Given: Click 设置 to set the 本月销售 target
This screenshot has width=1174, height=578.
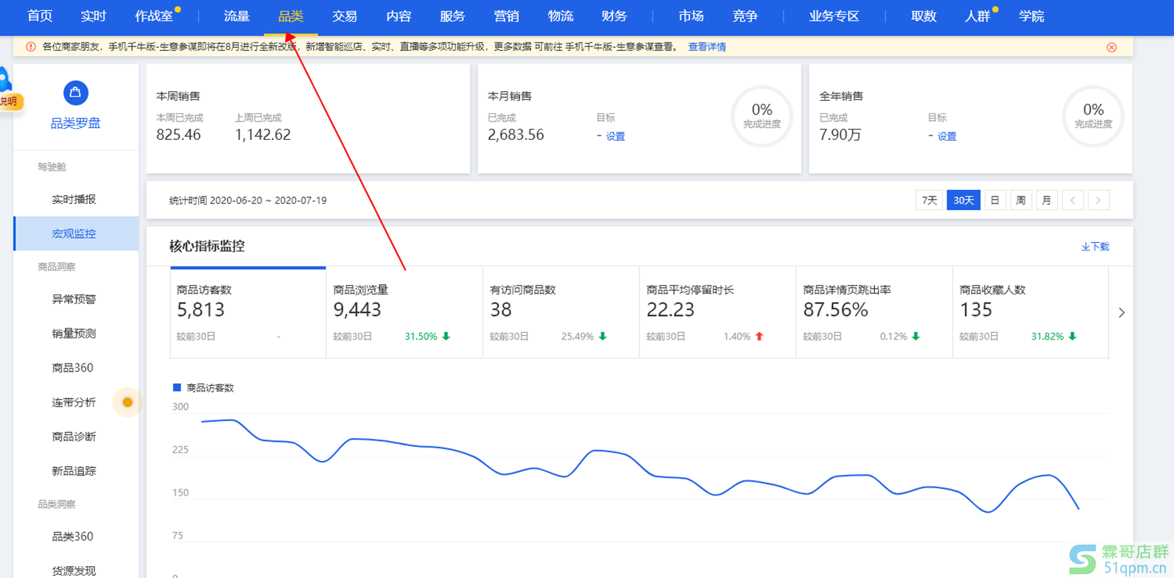Looking at the screenshot, I should click(615, 136).
